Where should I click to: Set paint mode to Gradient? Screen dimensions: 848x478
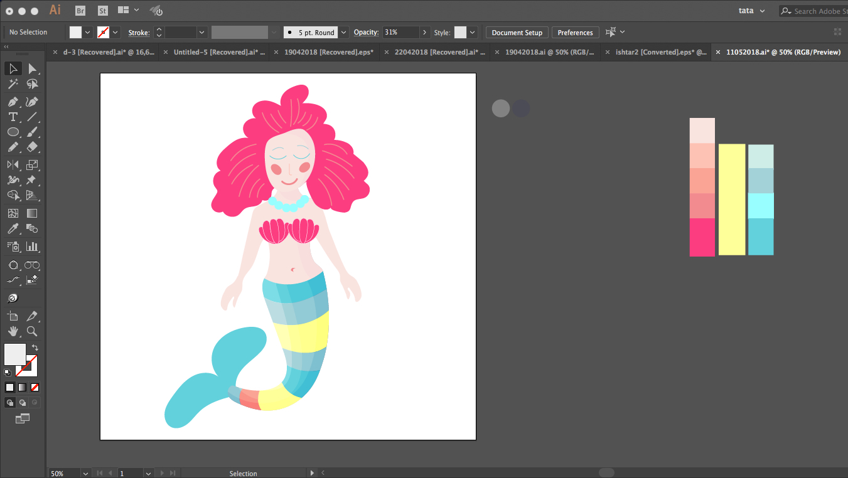tap(22, 387)
